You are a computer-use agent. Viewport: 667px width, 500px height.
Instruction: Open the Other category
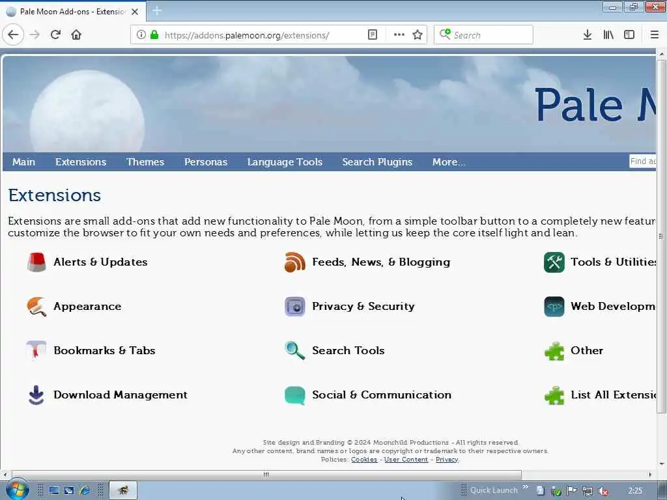(587, 350)
